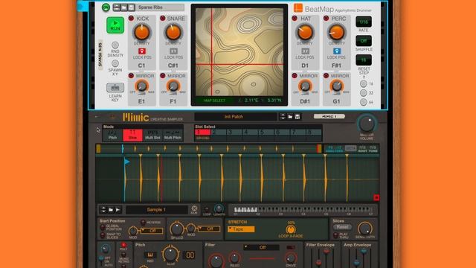Enable MIRROR LED above G1
The height and width of the screenshot is (268, 476).
coord(326,76)
